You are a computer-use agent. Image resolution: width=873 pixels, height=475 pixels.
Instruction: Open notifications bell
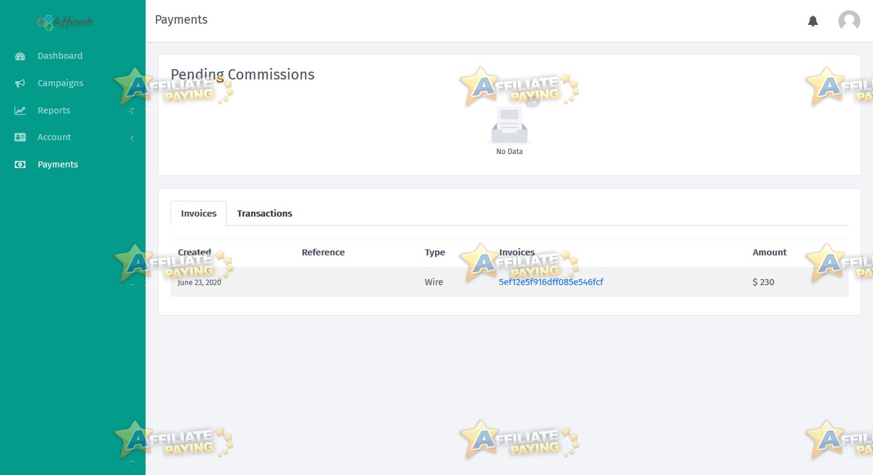click(x=813, y=21)
